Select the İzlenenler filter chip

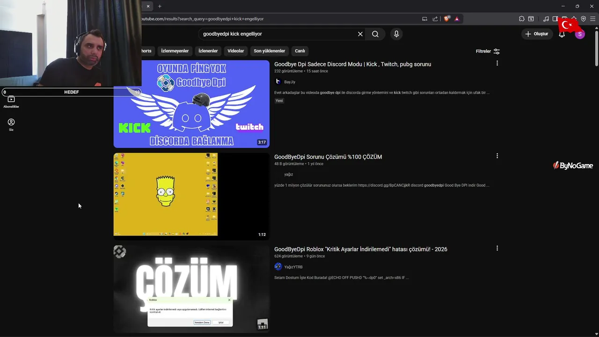[x=208, y=51]
